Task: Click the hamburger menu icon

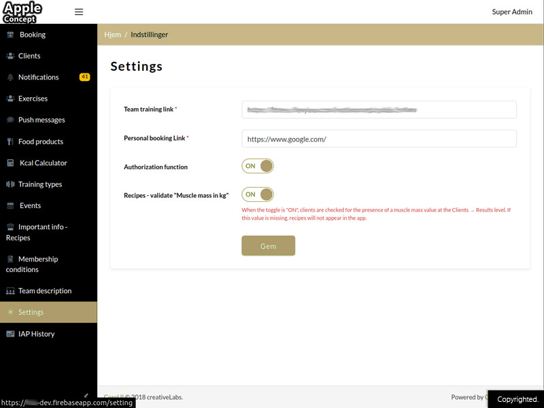Action: point(79,12)
